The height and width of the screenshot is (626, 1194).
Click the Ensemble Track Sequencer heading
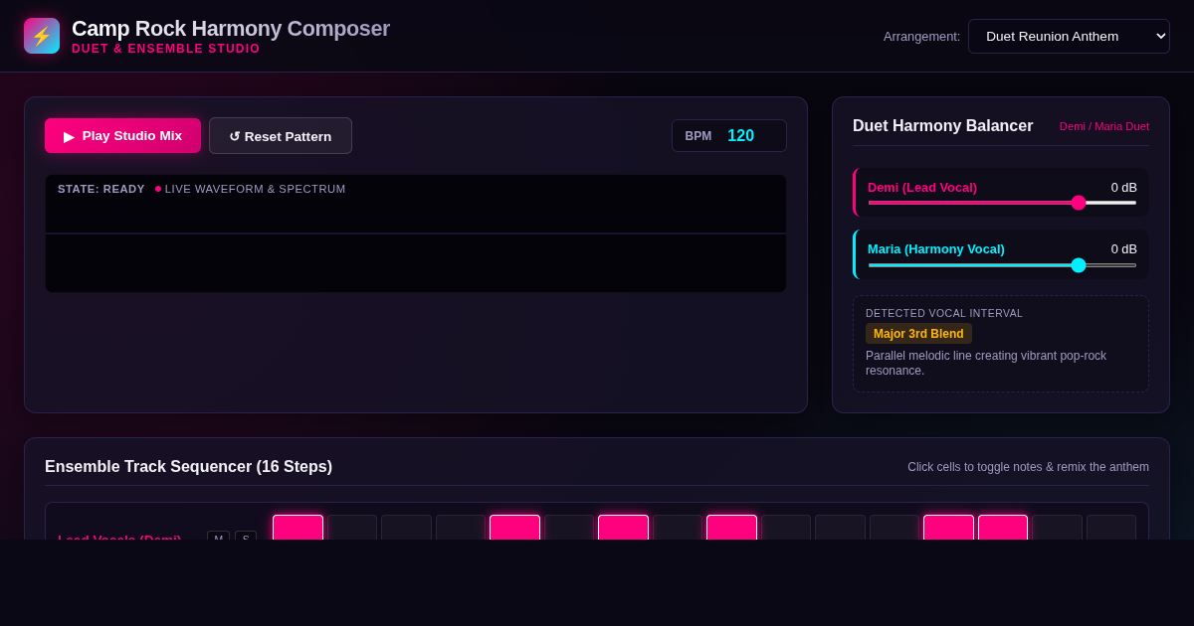point(189,467)
